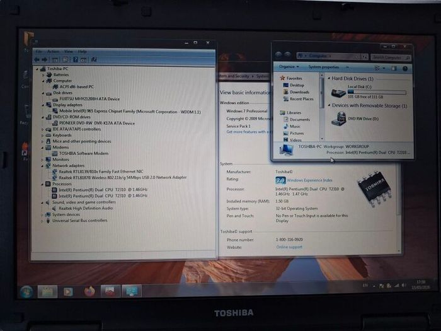Open Windows Experience Index link
The height and width of the screenshot is (331, 441).
click(309, 180)
